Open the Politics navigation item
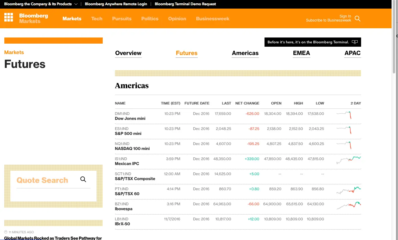Image resolution: width=398 pixels, height=240 pixels. [x=150, y=19]
